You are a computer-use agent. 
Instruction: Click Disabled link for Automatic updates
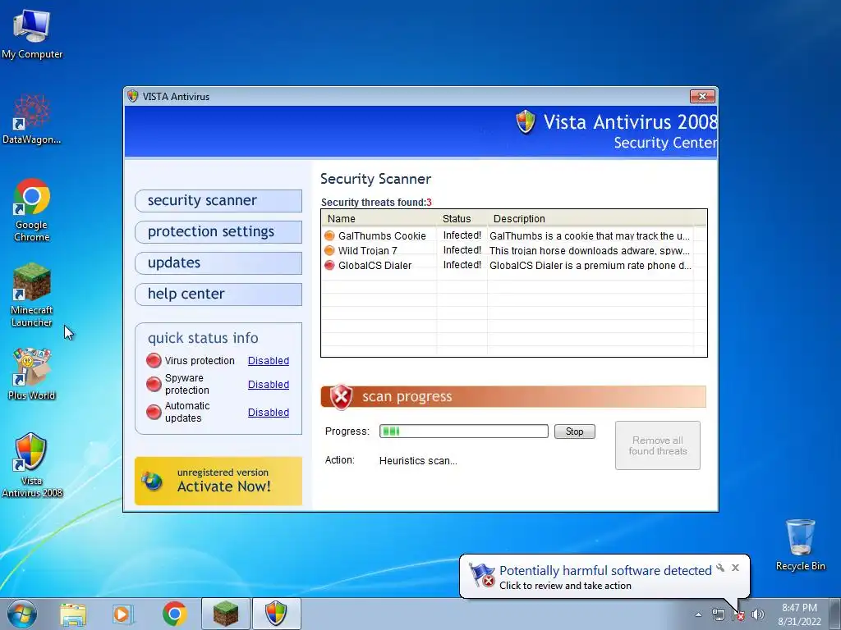pyautogui.click(x=269, y=412)
